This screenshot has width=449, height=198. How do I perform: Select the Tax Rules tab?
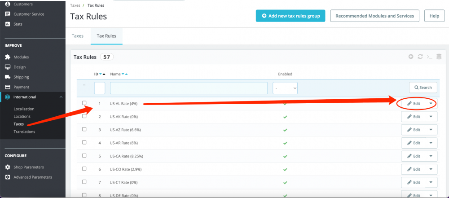coord(106,36)
